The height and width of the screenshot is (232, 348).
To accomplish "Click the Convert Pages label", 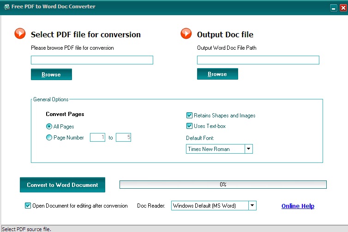I will pos(65,114).
